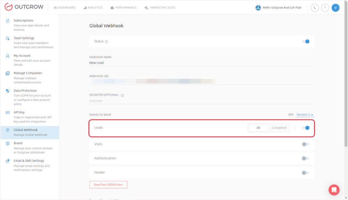This screenshot has height=200, width=348.
Task: Click the Data Protection shield icon
Action: [x=7, y=91]
